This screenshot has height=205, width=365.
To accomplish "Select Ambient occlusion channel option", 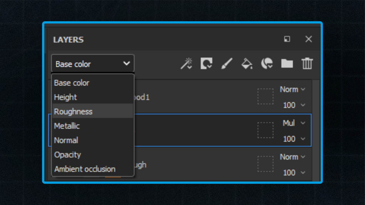I will point(93,169).
